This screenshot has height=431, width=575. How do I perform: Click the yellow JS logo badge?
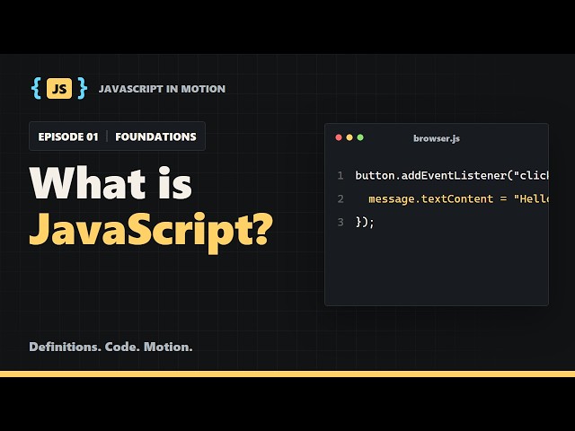coord(59,88)
